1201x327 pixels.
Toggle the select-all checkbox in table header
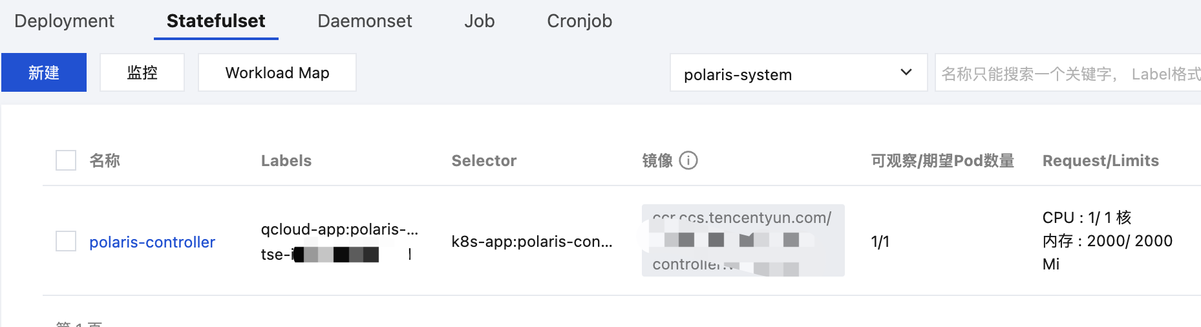66,160
